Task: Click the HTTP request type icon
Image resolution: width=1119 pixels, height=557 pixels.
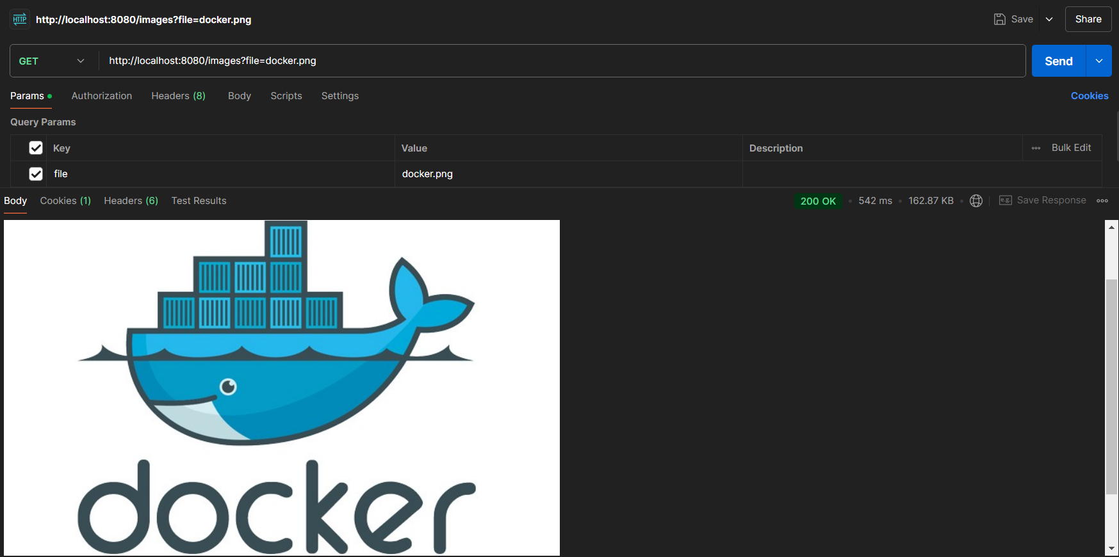Action: tap(20, 19)
